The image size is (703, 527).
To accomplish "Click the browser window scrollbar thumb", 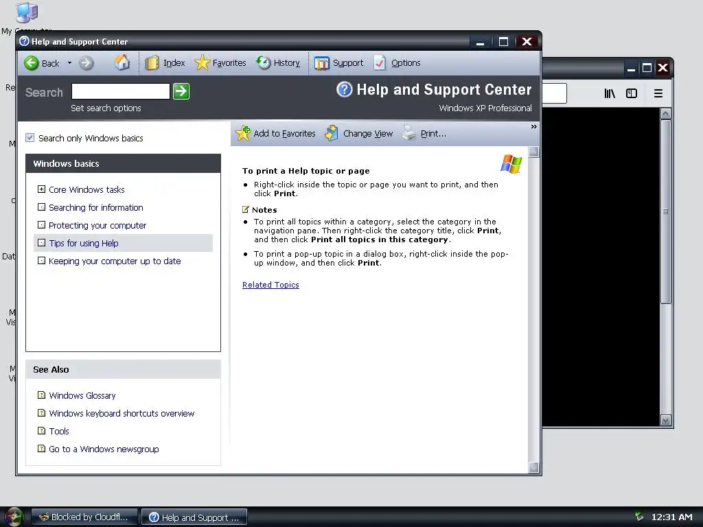I will [665, 211].
